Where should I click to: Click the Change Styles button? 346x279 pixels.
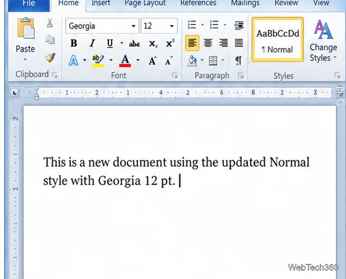323,41
